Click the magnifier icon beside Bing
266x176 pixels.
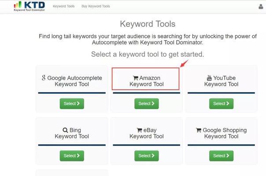[x=65, y=130]
